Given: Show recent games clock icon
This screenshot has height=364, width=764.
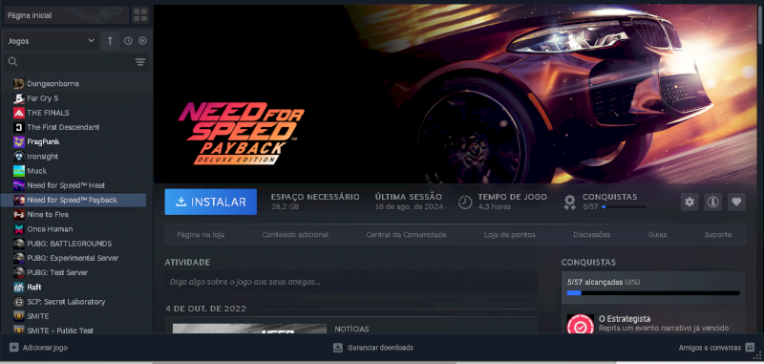Looking at the screenshot, I should 128,41.
